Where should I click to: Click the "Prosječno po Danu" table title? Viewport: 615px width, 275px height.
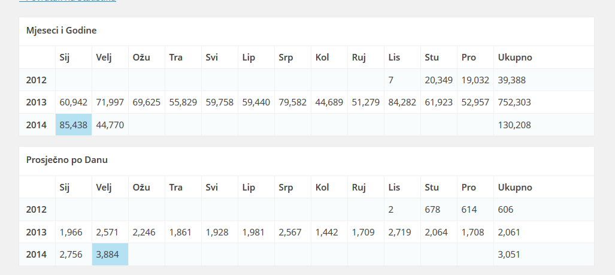click(x=67, y=160)
